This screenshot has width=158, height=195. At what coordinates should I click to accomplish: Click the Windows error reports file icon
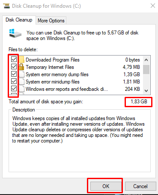[21, 89]
